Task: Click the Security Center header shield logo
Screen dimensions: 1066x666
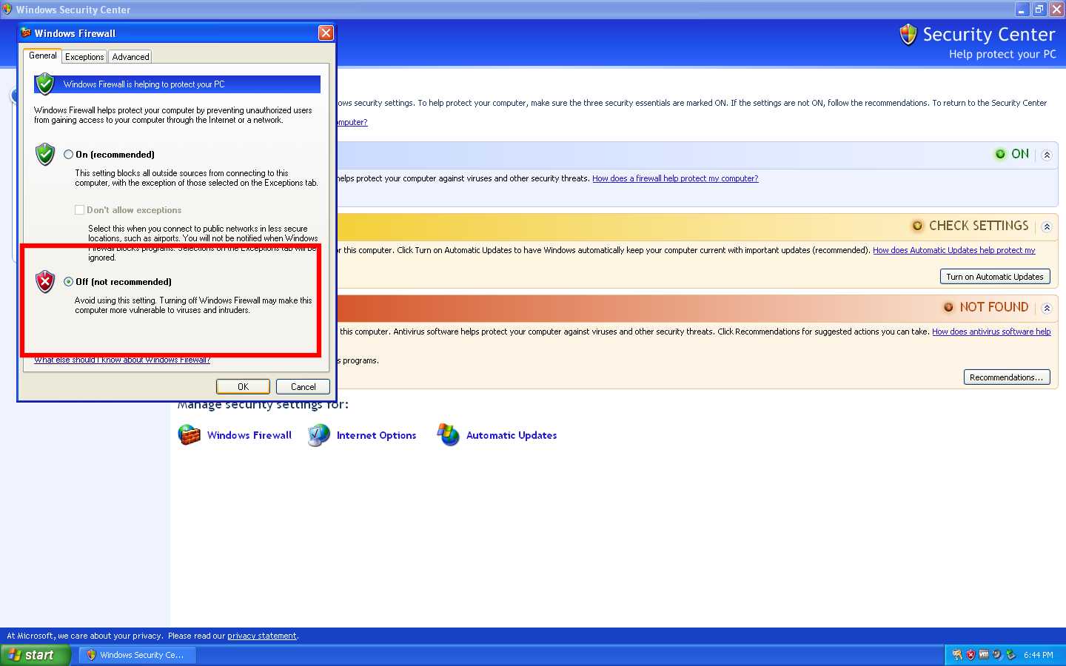Action: coord(908,34)
